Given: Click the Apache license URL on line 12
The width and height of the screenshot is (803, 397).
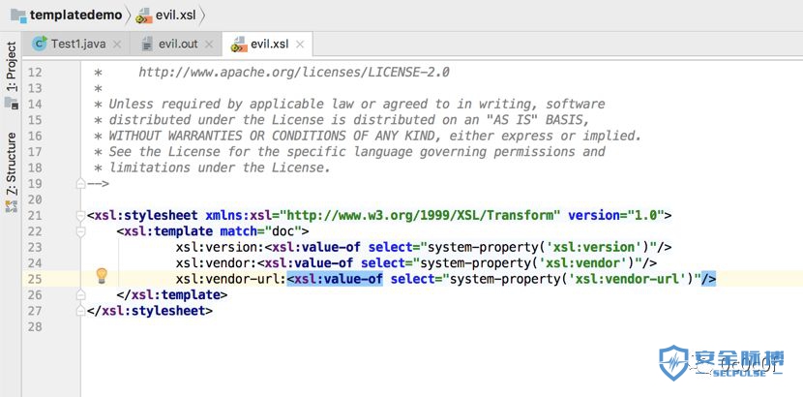Looking at the screenshot, I should point(294,73).
